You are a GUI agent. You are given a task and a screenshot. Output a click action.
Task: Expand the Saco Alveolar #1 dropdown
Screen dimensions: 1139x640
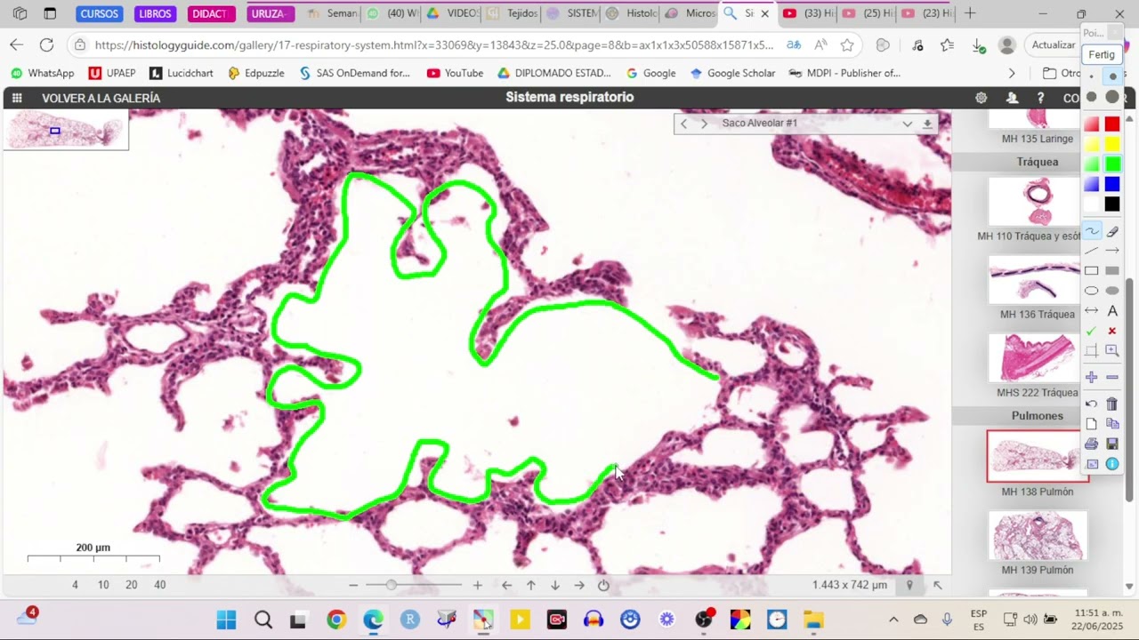point(907,124)
